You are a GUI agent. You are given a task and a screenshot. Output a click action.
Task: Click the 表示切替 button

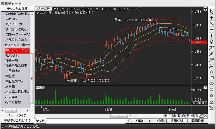(177, 121)
